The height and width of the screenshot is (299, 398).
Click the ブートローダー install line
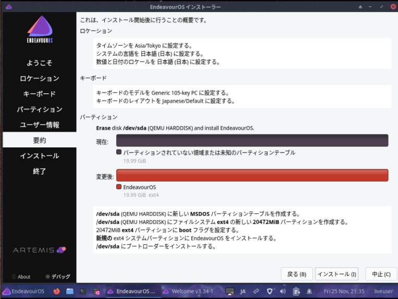[x=156, y=246]
